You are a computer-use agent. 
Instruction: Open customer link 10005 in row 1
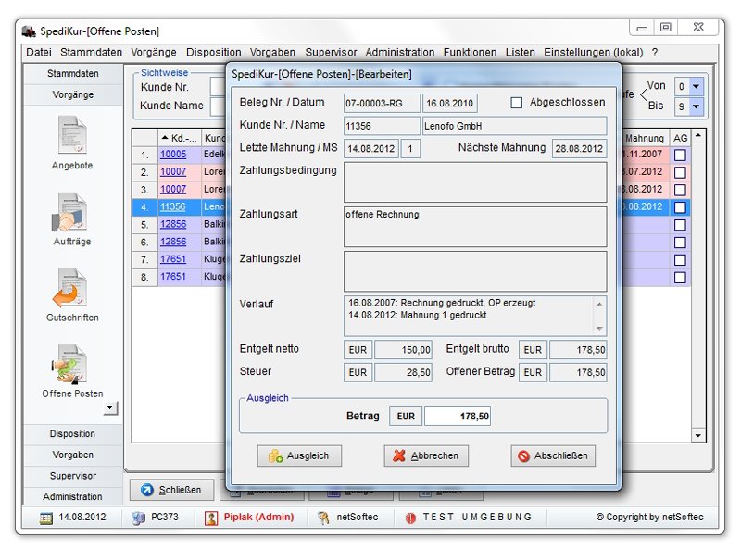pos(173,155)
